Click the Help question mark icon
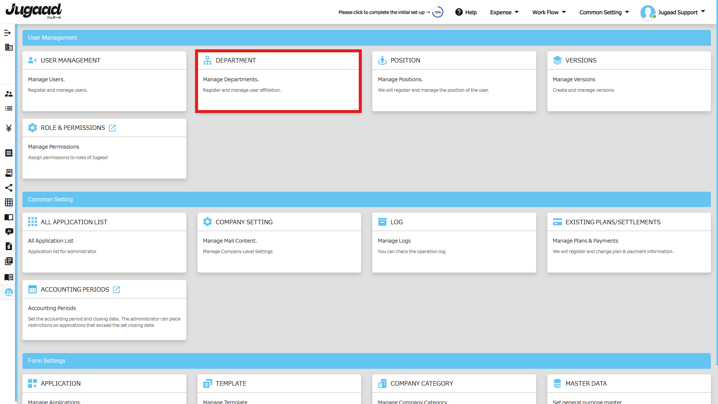 tap(459, 12)
